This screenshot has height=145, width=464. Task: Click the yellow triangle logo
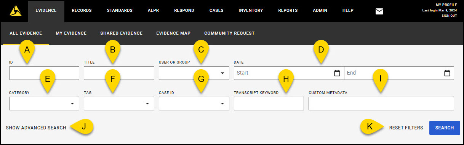tap(16, 11)
